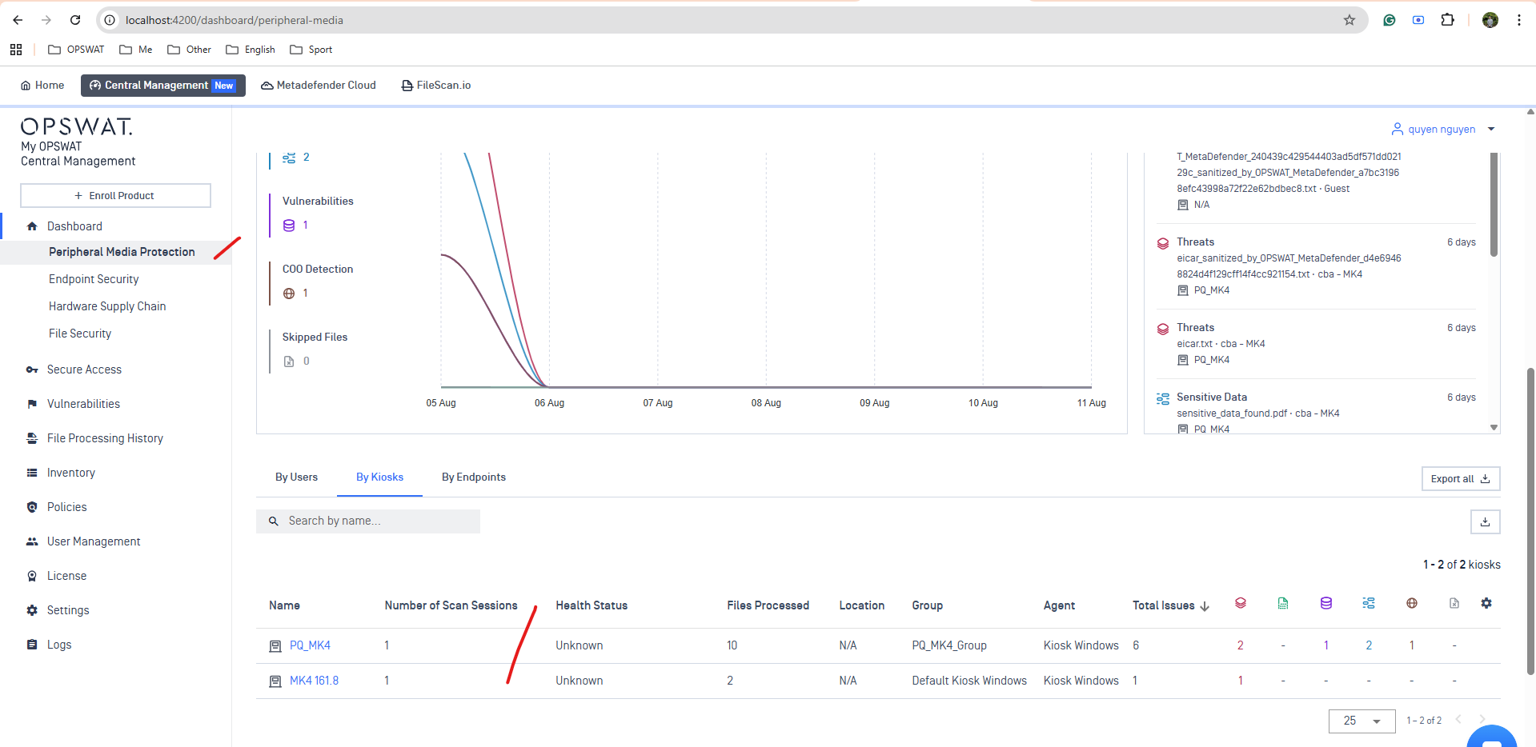Screen dimensions: 1536x747
Task: Click the Skipped Files icon in the legend
Action: [x=289, y=362]
